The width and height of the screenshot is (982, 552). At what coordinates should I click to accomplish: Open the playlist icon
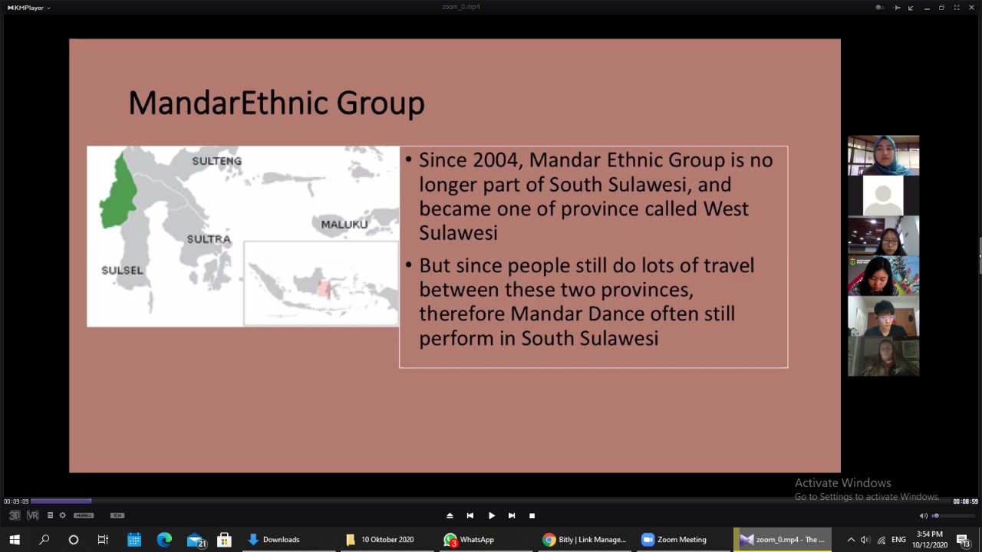51,515
